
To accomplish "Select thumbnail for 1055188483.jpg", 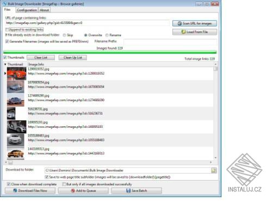I will pos(16,140).
